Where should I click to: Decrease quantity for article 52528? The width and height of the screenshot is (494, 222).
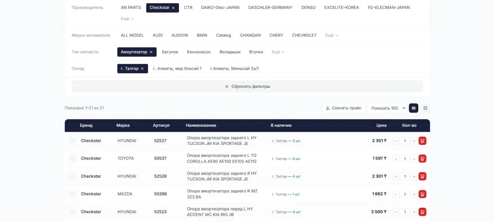tap(396, 177)
